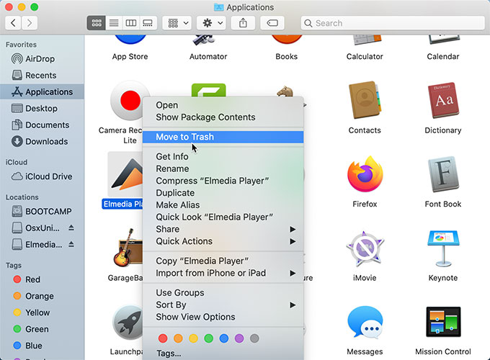Select the Keynote app icon
This screenshot has width=490, height=360.
[442, 249]
